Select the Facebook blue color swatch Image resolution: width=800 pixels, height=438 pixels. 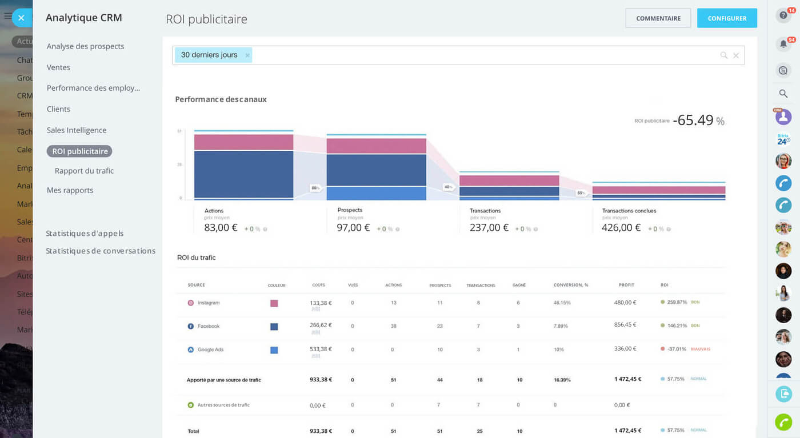(x=274, y=327)
